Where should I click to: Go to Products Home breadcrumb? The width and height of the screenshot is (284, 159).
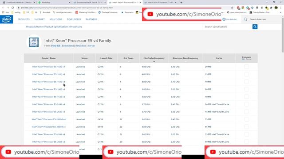(x=34, y=26)
